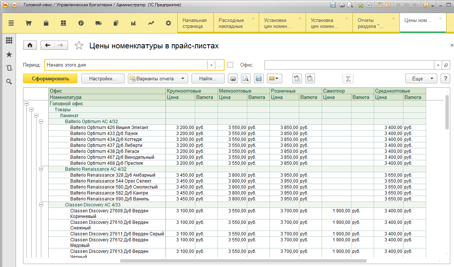Screen dimensions: 454x267
Task: Open the Период dropdown arrow
Action: click(211, 65)
